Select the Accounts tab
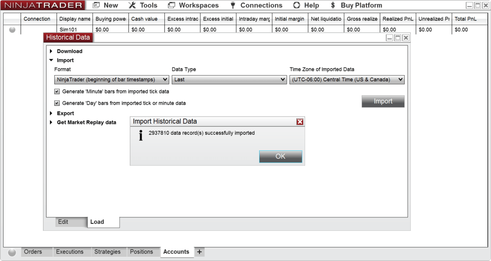This screenshot has height=261, width=491. coord(176,252)
